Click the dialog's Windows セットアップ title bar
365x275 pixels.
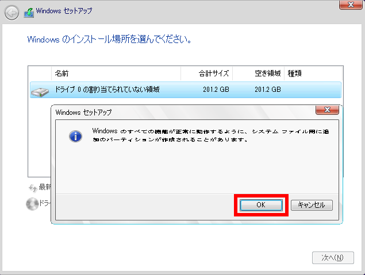[172, 112]
